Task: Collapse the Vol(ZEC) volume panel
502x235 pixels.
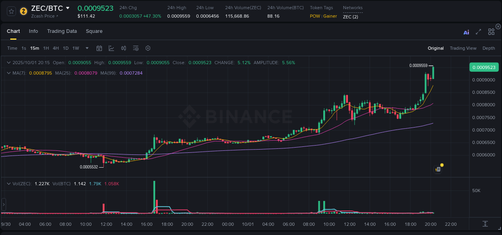Action: pyautogui.click(x=8, y=183)
